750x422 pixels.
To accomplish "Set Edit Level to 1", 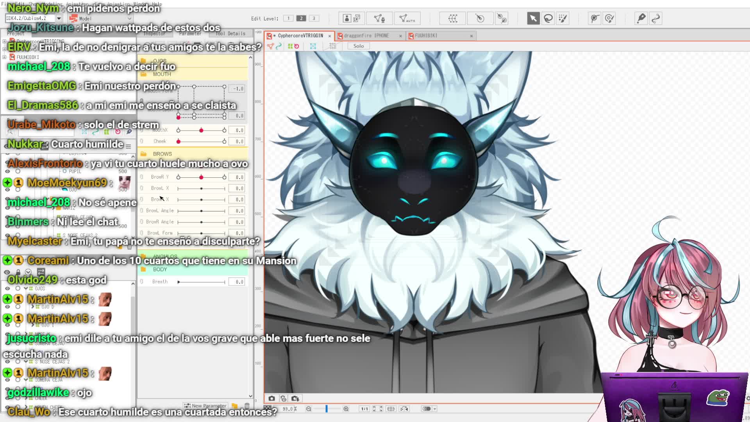I will click(288, 18).
